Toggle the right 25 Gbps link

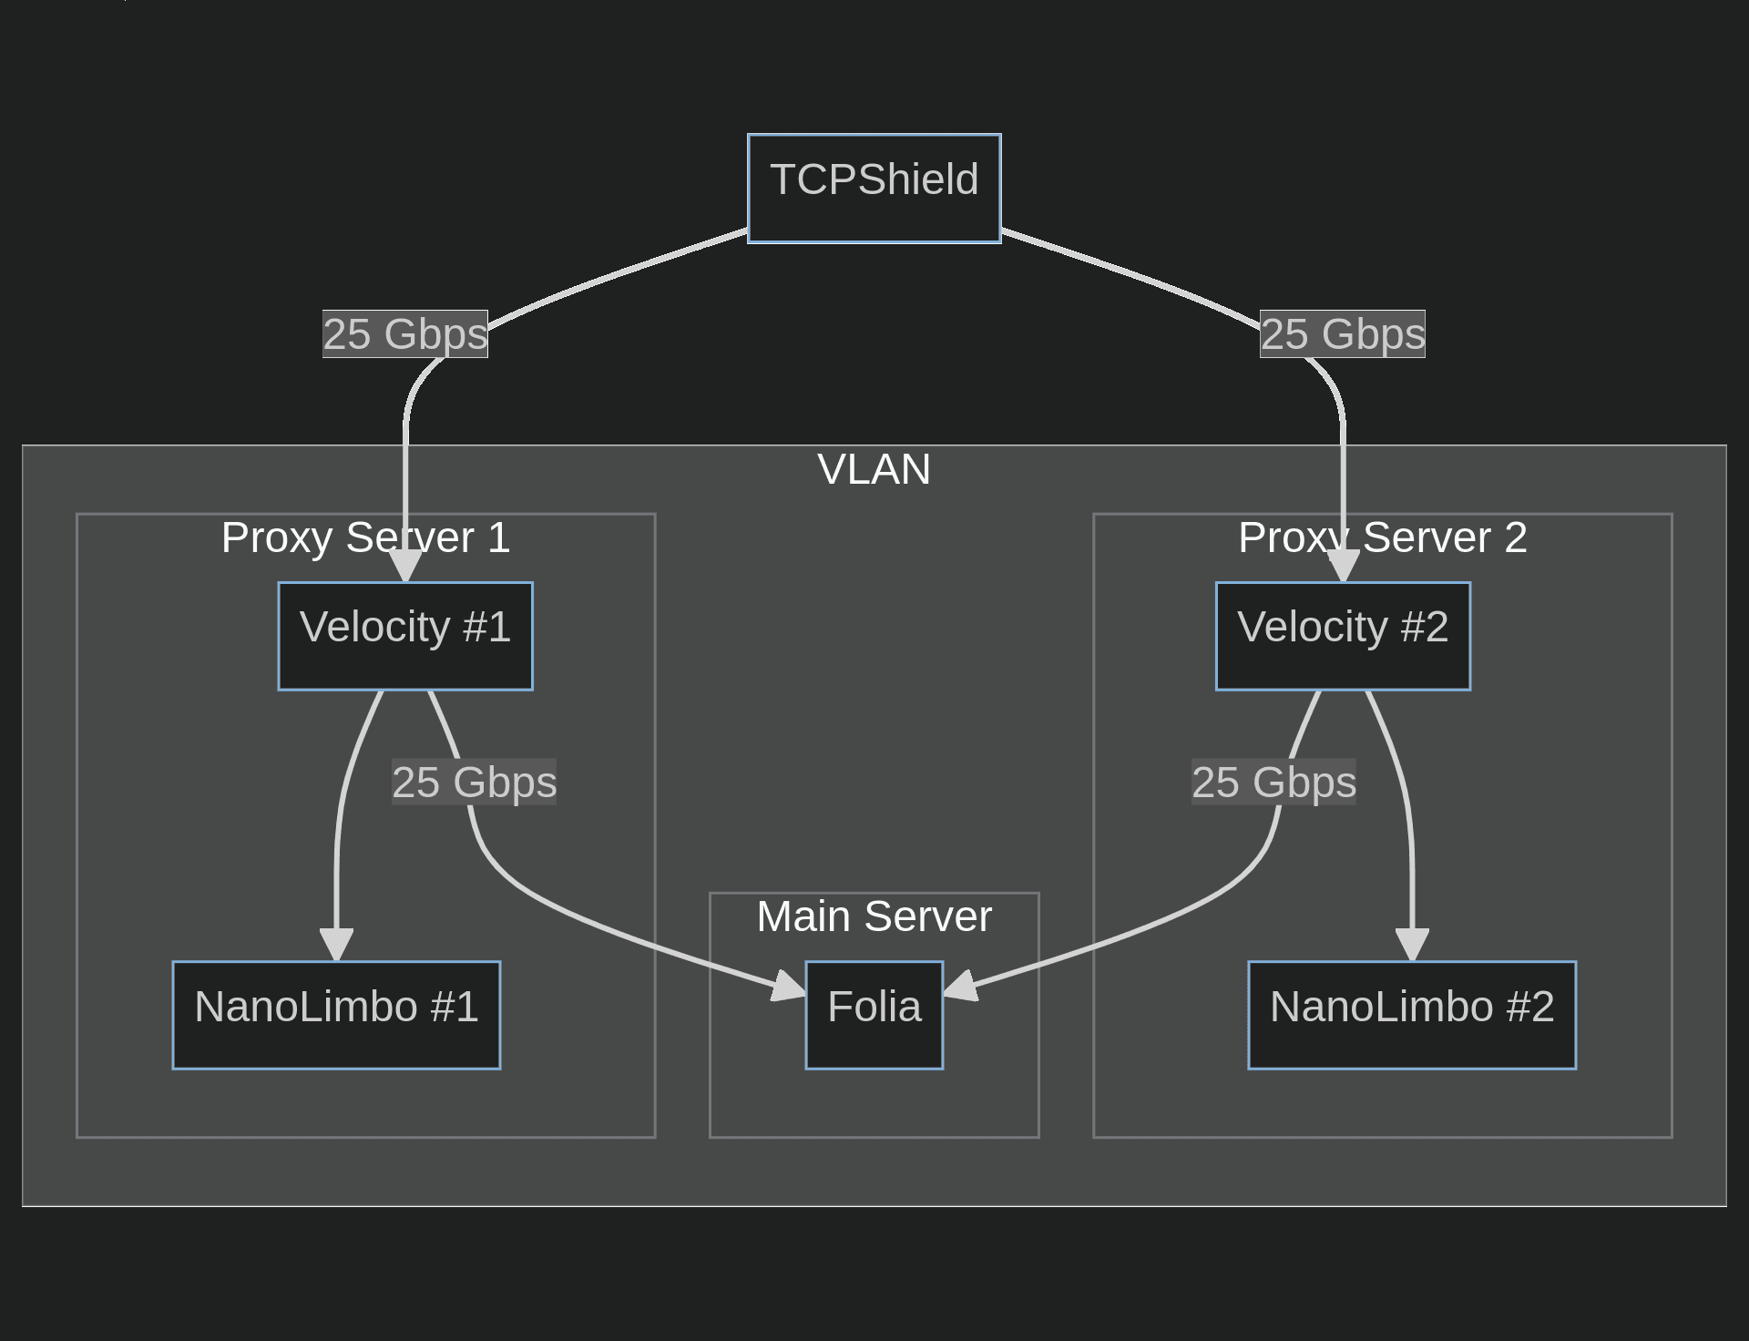coord(1324,333)
